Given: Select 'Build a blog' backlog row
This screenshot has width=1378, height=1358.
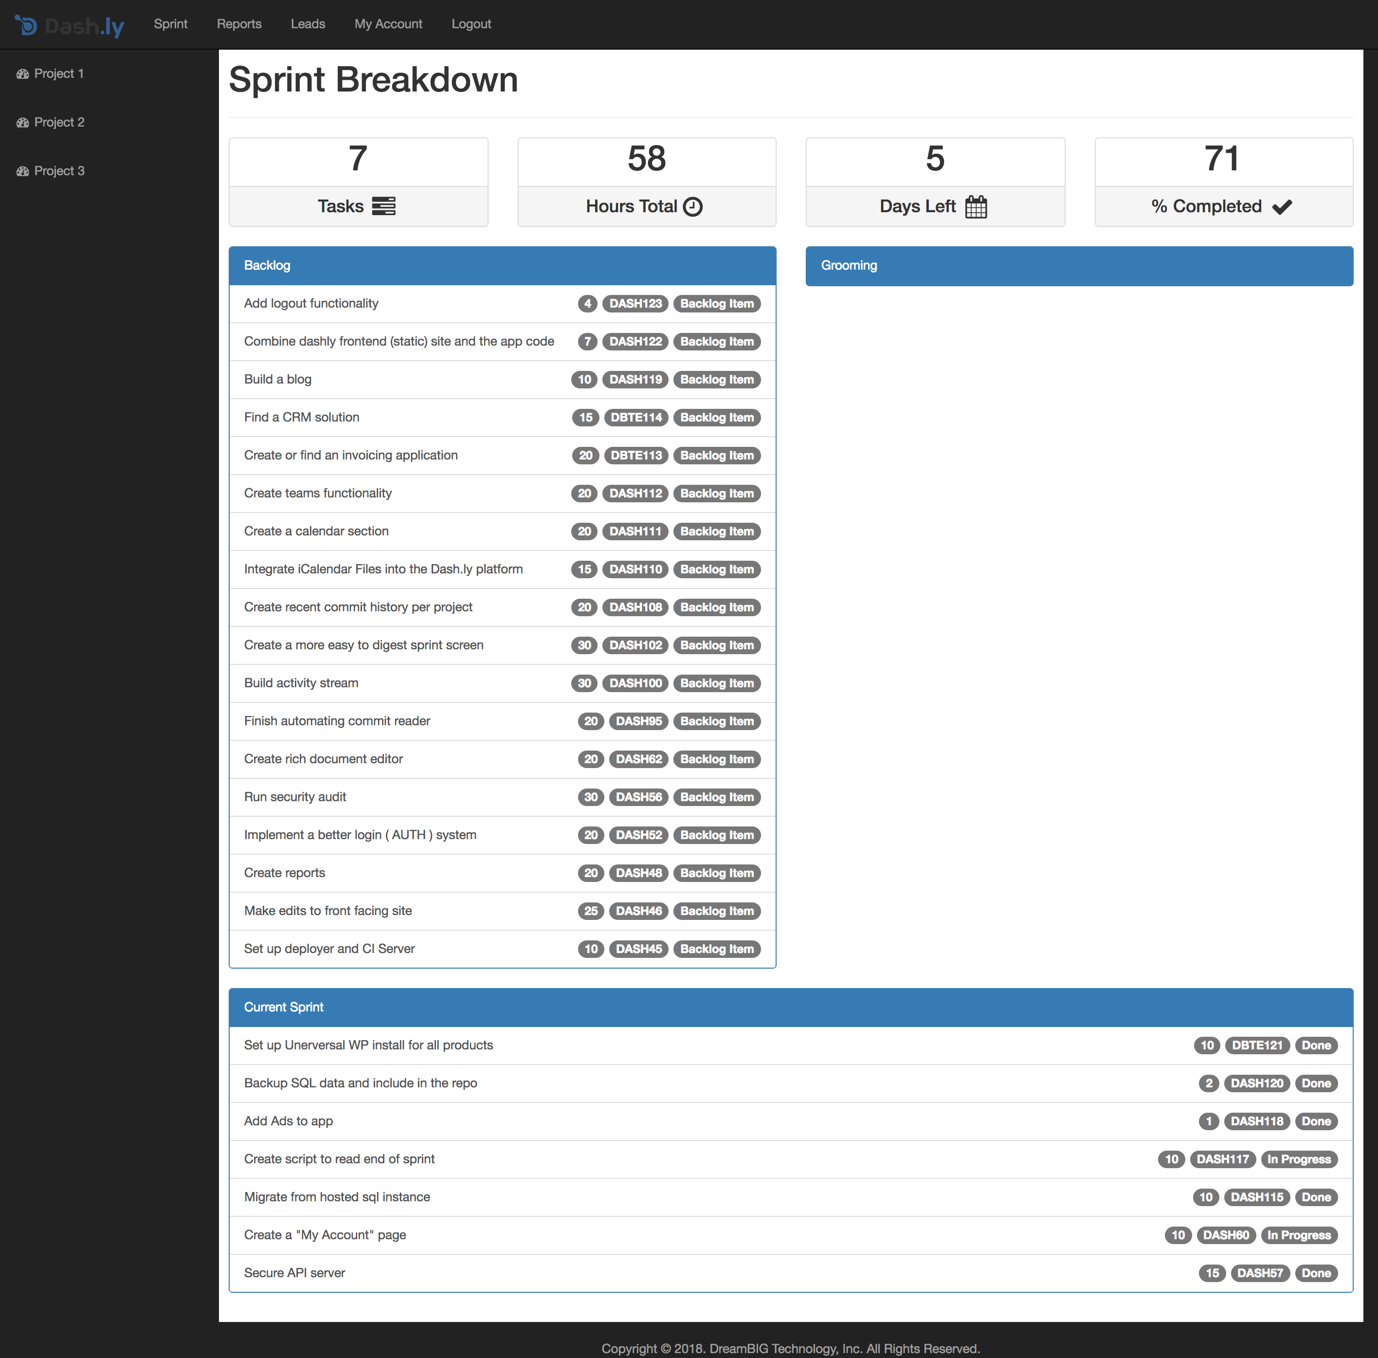Looking at the screenshot, I should (503, 380).
